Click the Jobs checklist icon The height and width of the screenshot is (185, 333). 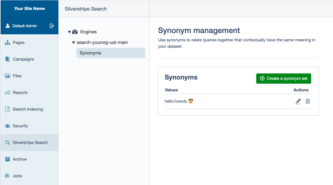[x=7, y=176]
